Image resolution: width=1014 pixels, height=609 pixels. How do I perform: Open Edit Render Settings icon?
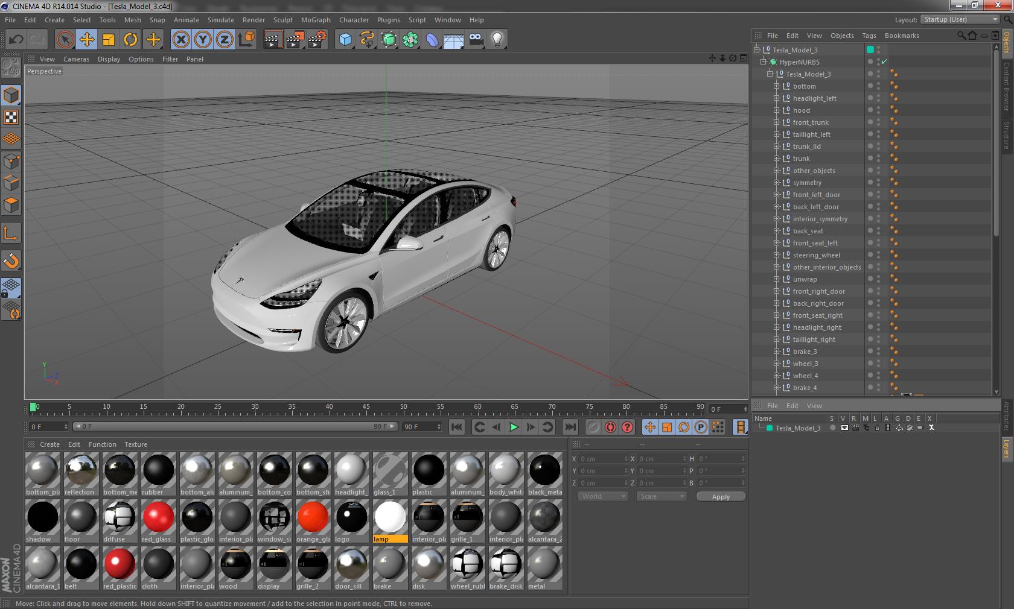(x=317, y=40)
